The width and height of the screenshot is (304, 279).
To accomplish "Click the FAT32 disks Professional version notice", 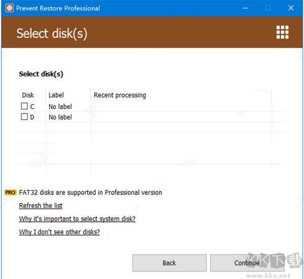I will click(x=90, y=192).
